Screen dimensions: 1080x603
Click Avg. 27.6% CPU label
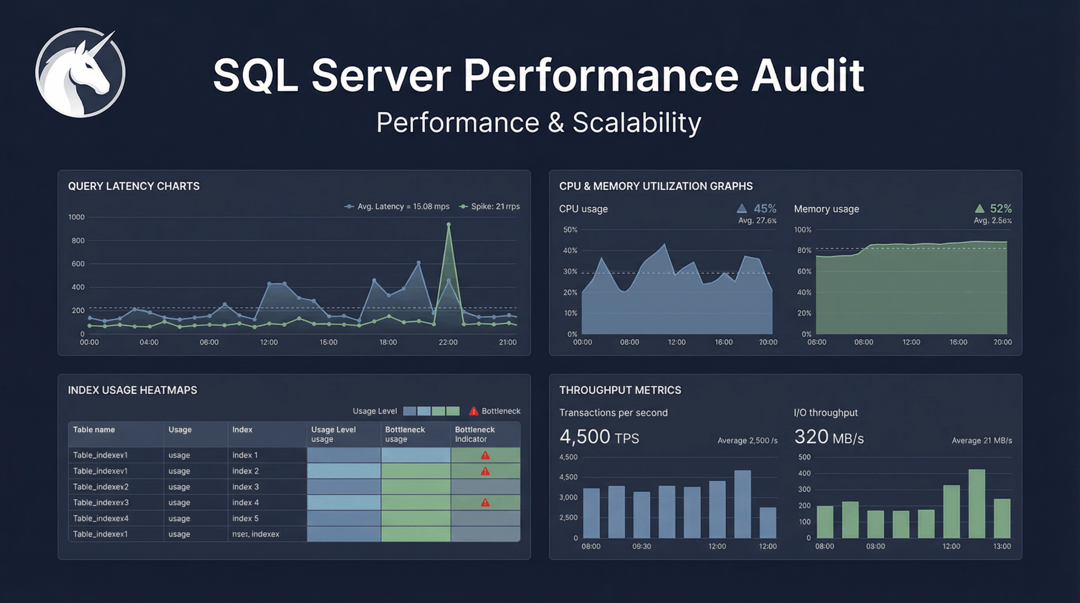point(757,221)
